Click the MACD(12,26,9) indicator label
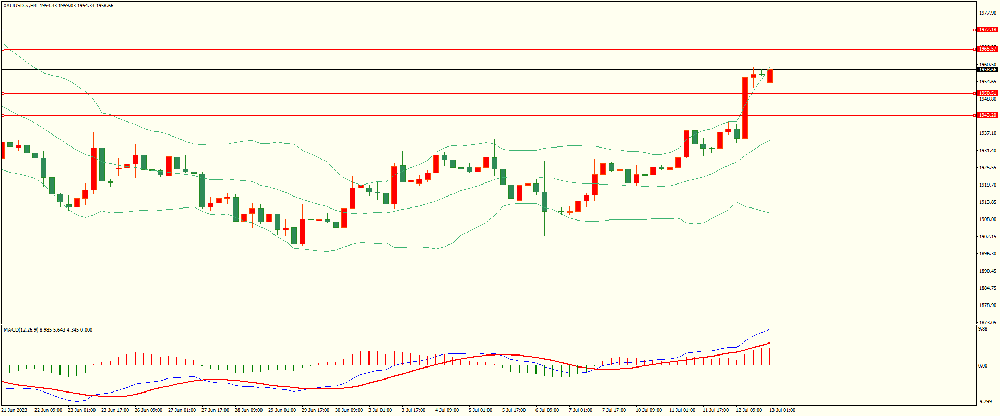This screenshot has width=1000, height=416. 20,330
